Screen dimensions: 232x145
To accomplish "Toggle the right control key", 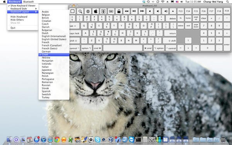I will tap(171, 48).
